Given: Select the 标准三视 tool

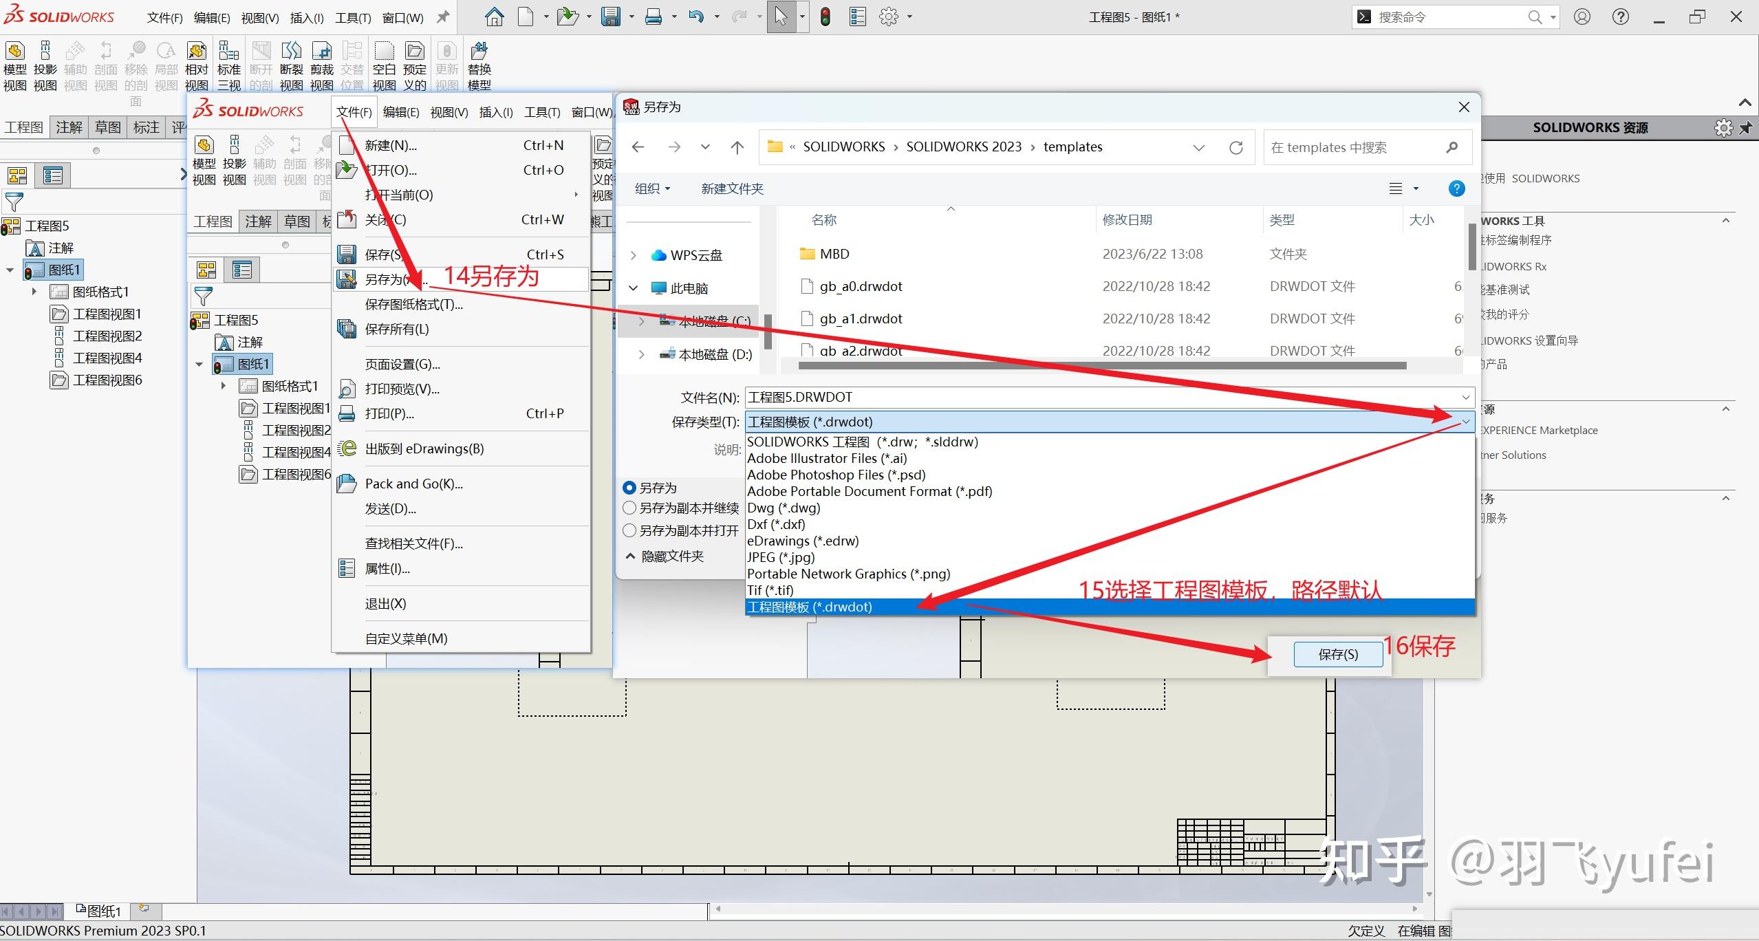Looking at the screenshot, I should 228,65.
